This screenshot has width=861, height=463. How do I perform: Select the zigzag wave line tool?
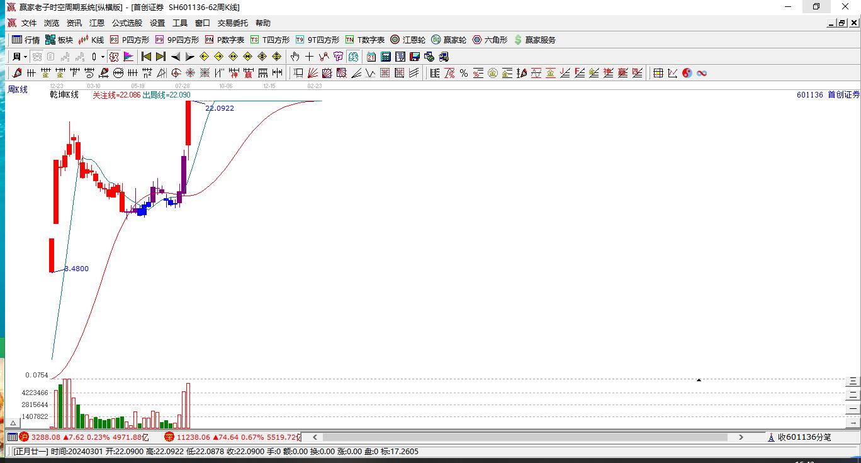click(370, 73)
